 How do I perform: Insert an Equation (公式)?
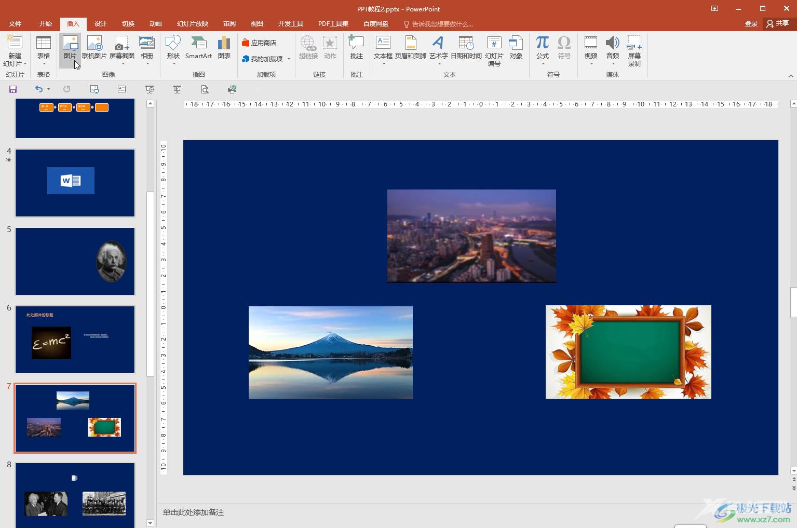pyautogui.click(x=543, y=47)
